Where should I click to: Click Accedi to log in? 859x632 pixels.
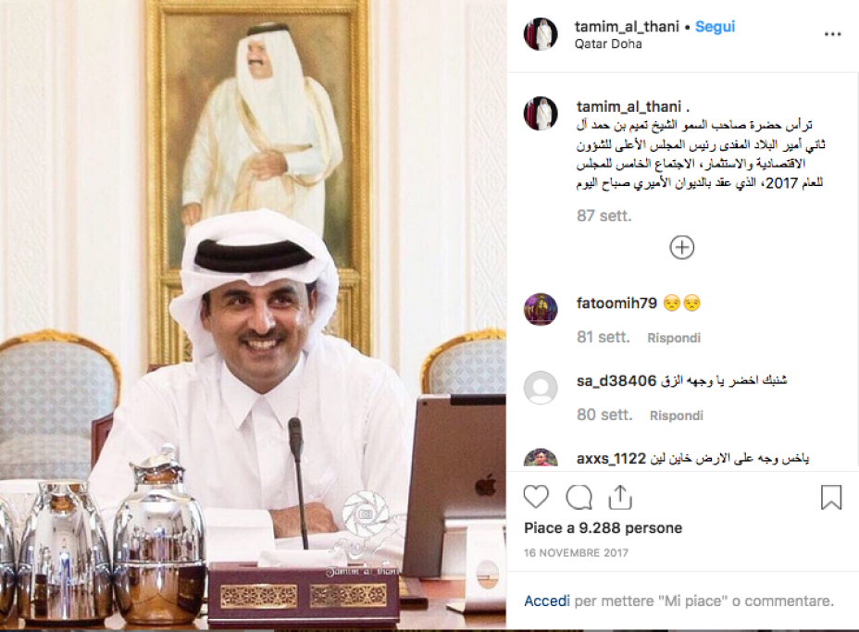point(547,601)
